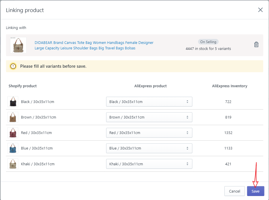Open the Brown / 30x35x11cm AliExpress dropdown
Viewport: 269px width, 200px height.
(x=149, y=117)
